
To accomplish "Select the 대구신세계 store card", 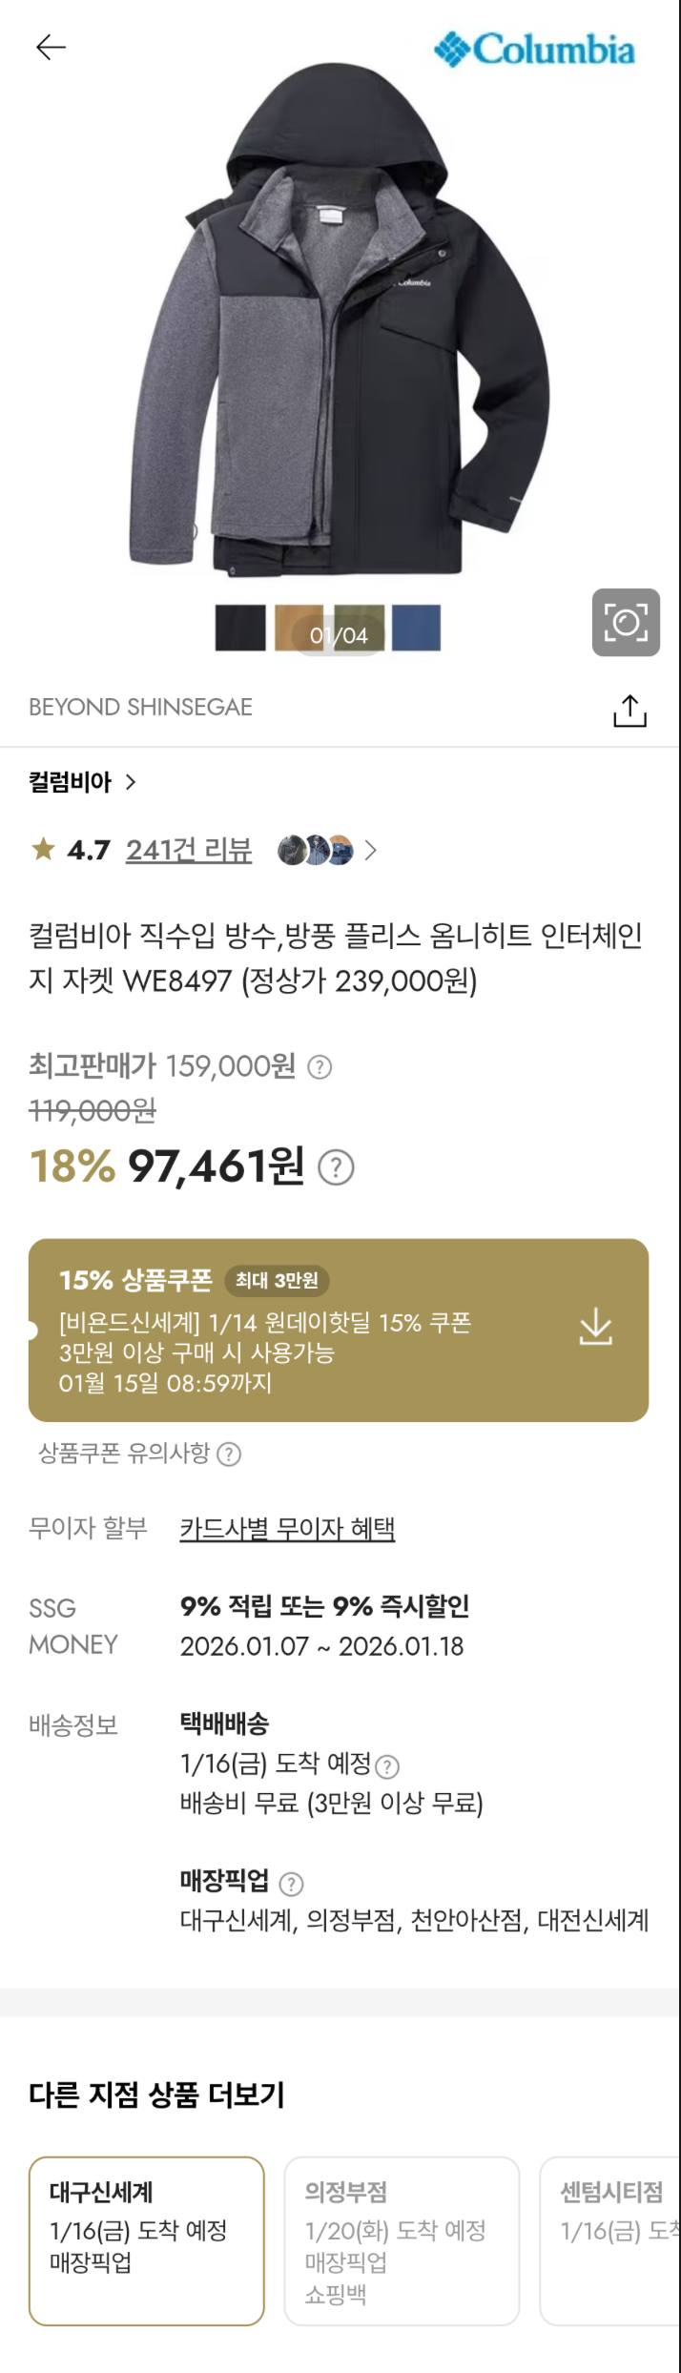I will tap(146, 2240).
